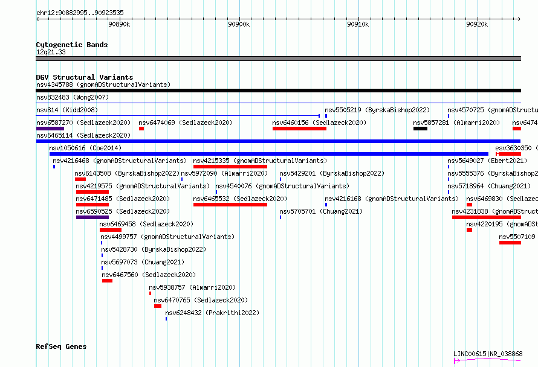The width and height of the screenshot is (538, 367).
Task: Open nsv6471485 (Sedlazeck2020) label
Action: [123, 199]
